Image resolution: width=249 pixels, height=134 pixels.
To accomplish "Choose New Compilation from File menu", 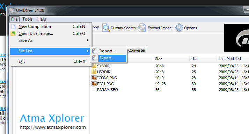I will click(x=50, y=27).
